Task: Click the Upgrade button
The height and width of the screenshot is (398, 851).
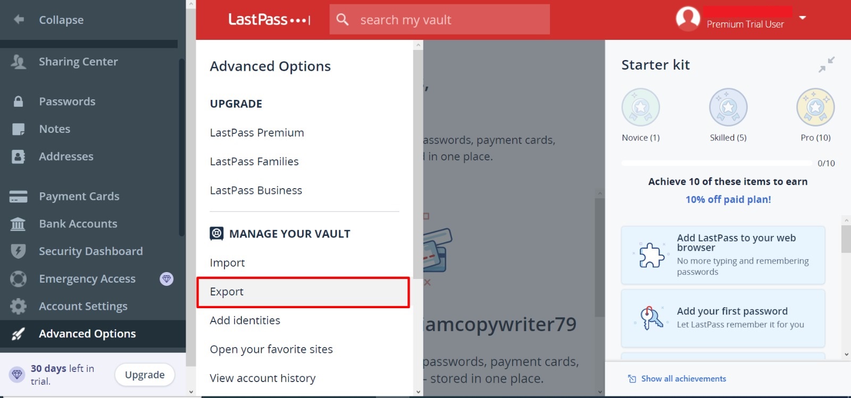Action: pos(145,375)
